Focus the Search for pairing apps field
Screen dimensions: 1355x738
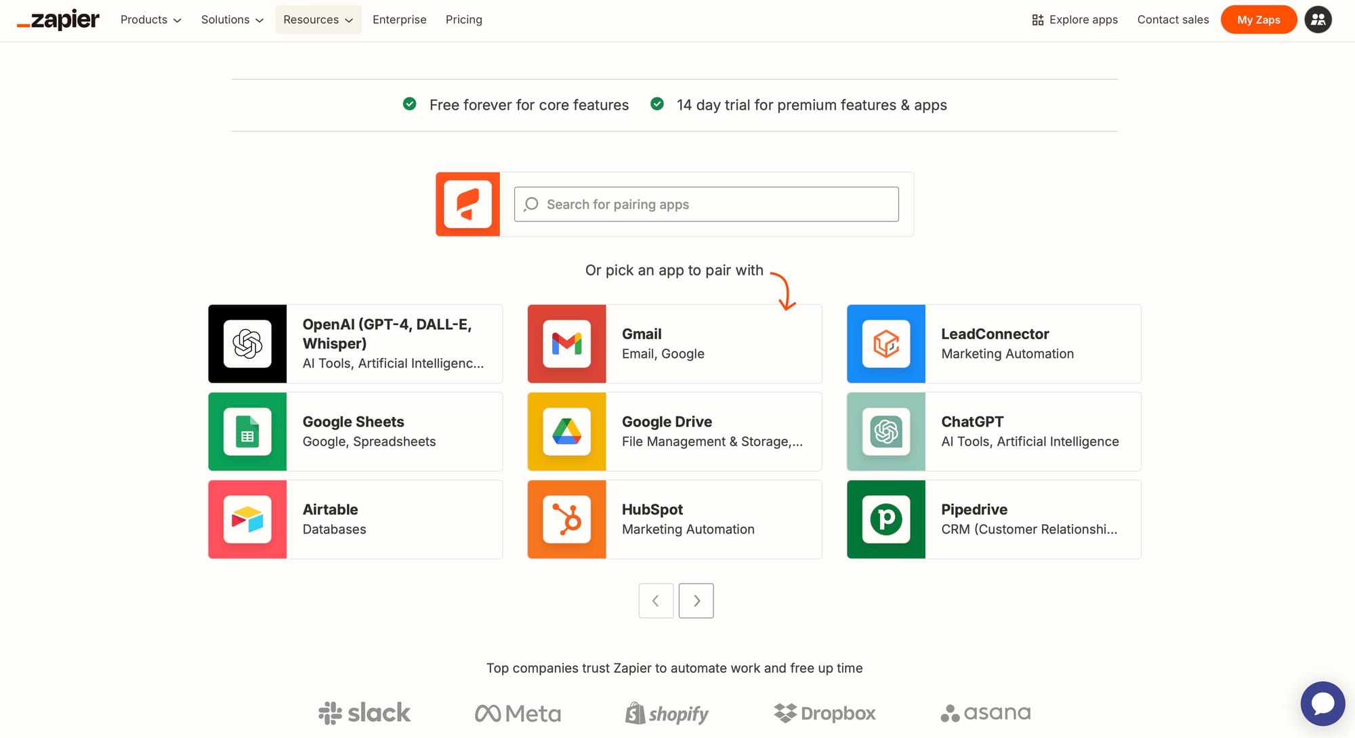click(x=706, y=204)
